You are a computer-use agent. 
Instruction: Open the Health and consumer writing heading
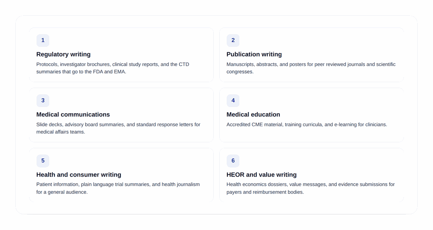tap(79, 175)
